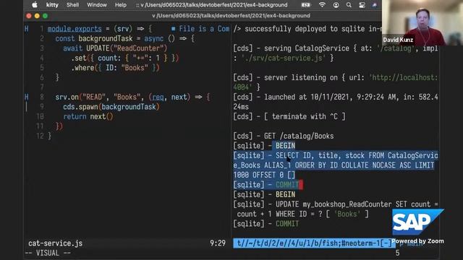Click '.where({ ID: "Books" })' on line 5
Viewport: 463px width, 260px height.
(x=115, y=68)
